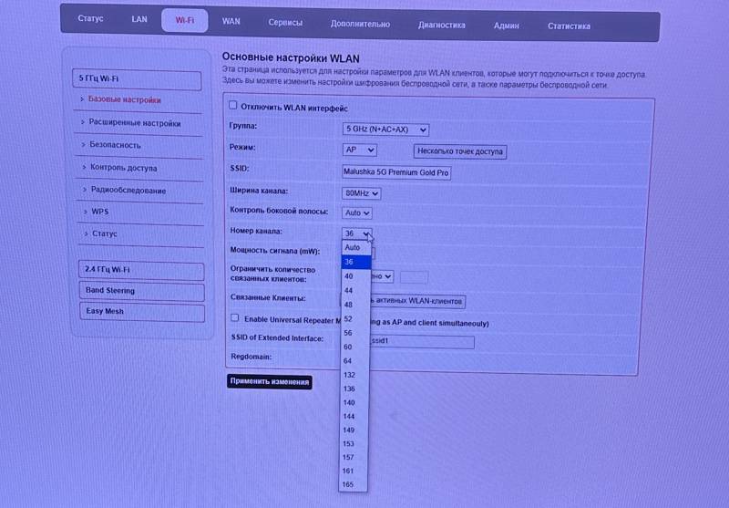Enable the Отключить WLAN интерфейс checkbox
729x508 pixels.
tap(233, 106)
